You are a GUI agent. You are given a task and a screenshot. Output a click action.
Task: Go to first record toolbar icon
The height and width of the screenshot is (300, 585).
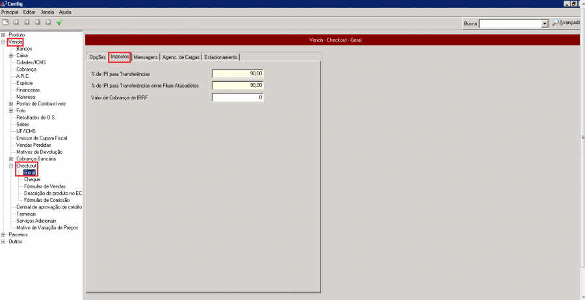coord(16,22)
